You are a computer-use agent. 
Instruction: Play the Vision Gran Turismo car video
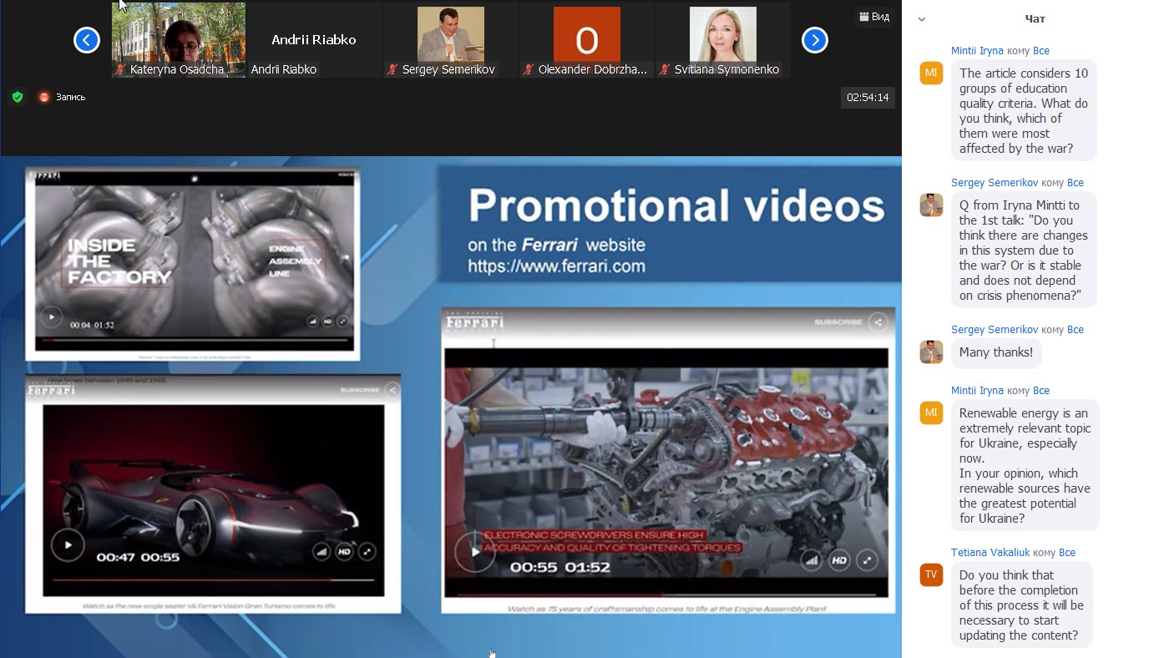[x=68, y=545]
